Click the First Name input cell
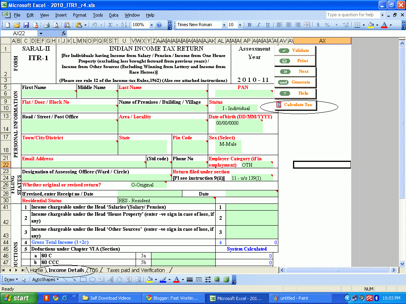 click(48, 94)
